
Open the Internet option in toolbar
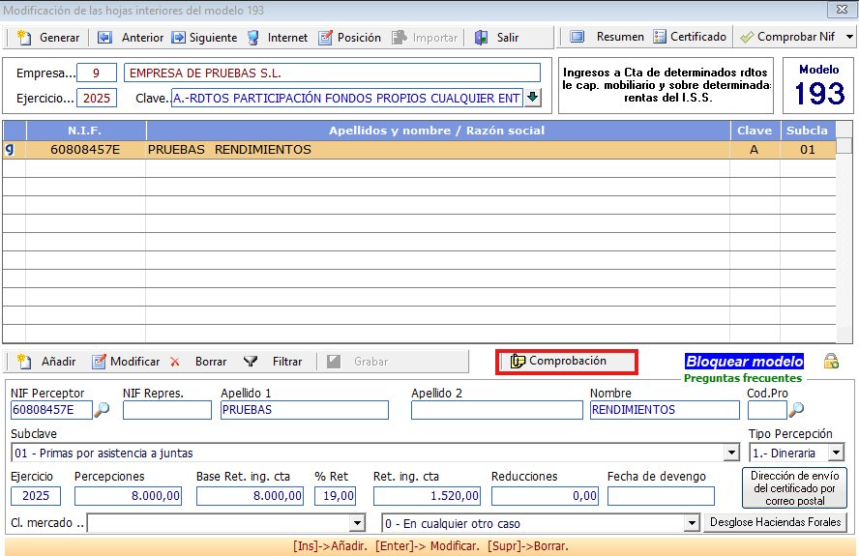(x=253, y=38)
